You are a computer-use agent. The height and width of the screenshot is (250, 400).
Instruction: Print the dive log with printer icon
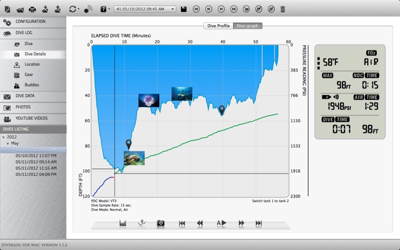[32, 9]
